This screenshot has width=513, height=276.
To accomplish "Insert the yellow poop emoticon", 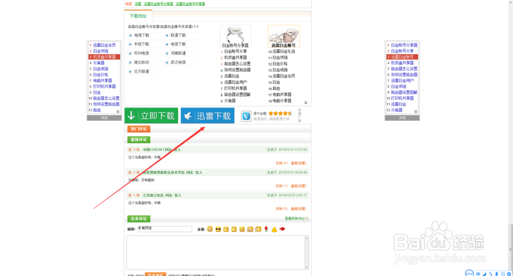I will click(x=274, y=229).
